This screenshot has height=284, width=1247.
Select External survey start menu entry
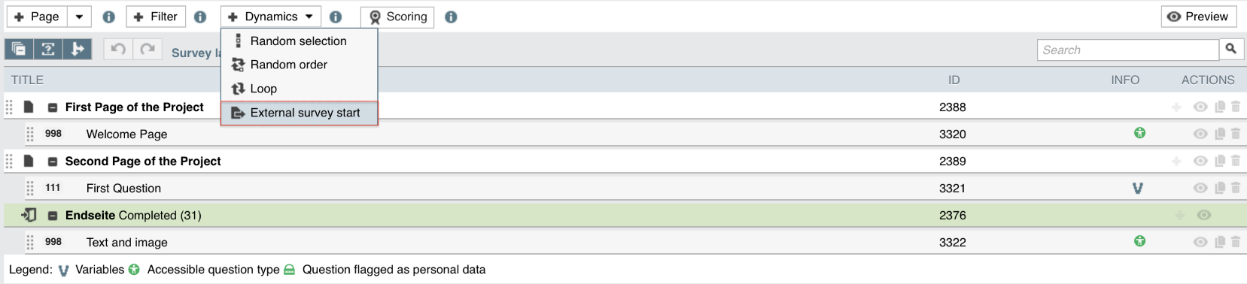tap(300, 113)
